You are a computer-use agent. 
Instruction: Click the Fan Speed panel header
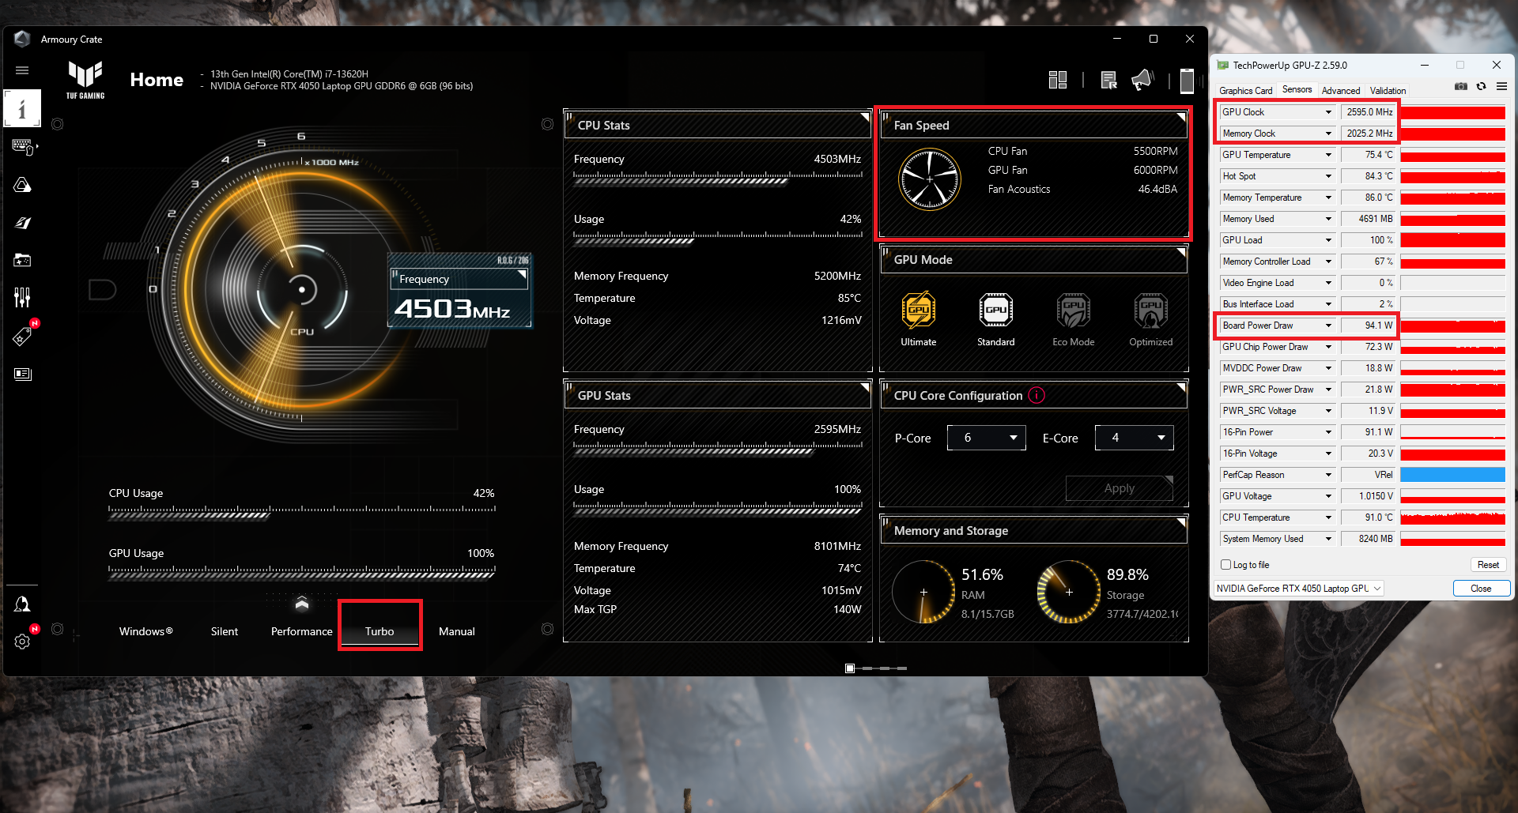coord(1034,125)
